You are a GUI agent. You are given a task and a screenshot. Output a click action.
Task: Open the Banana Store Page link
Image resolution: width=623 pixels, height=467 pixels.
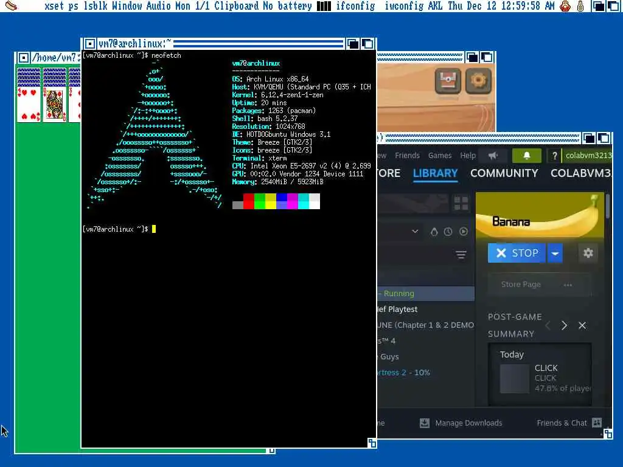pyautogui.click(x=521, y=285)
